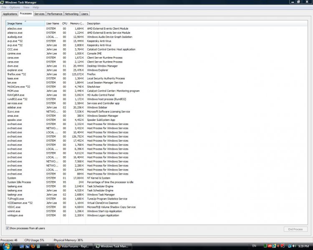The width and height of the screenshot is (313, 250).
Task: Click the Kaspersky tray icon
Action: pos(283,246)
